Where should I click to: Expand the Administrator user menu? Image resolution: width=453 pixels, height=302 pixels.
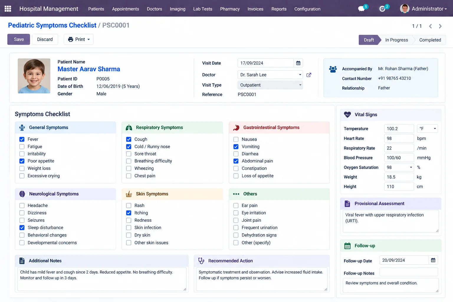point(429,9)
